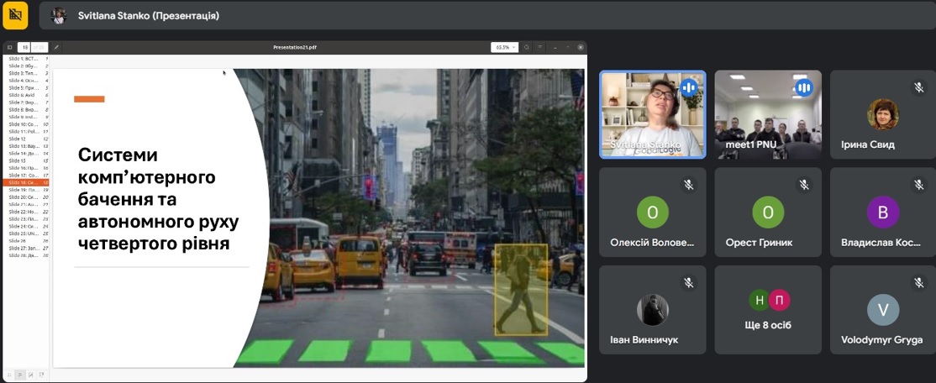The width and height of the screenshot is (936, 383).
Task: Click the yellow presentation icon in the top-left corner
Action: point(15,14)
